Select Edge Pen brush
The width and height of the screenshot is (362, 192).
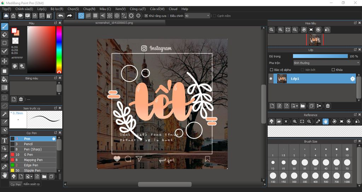33,165
